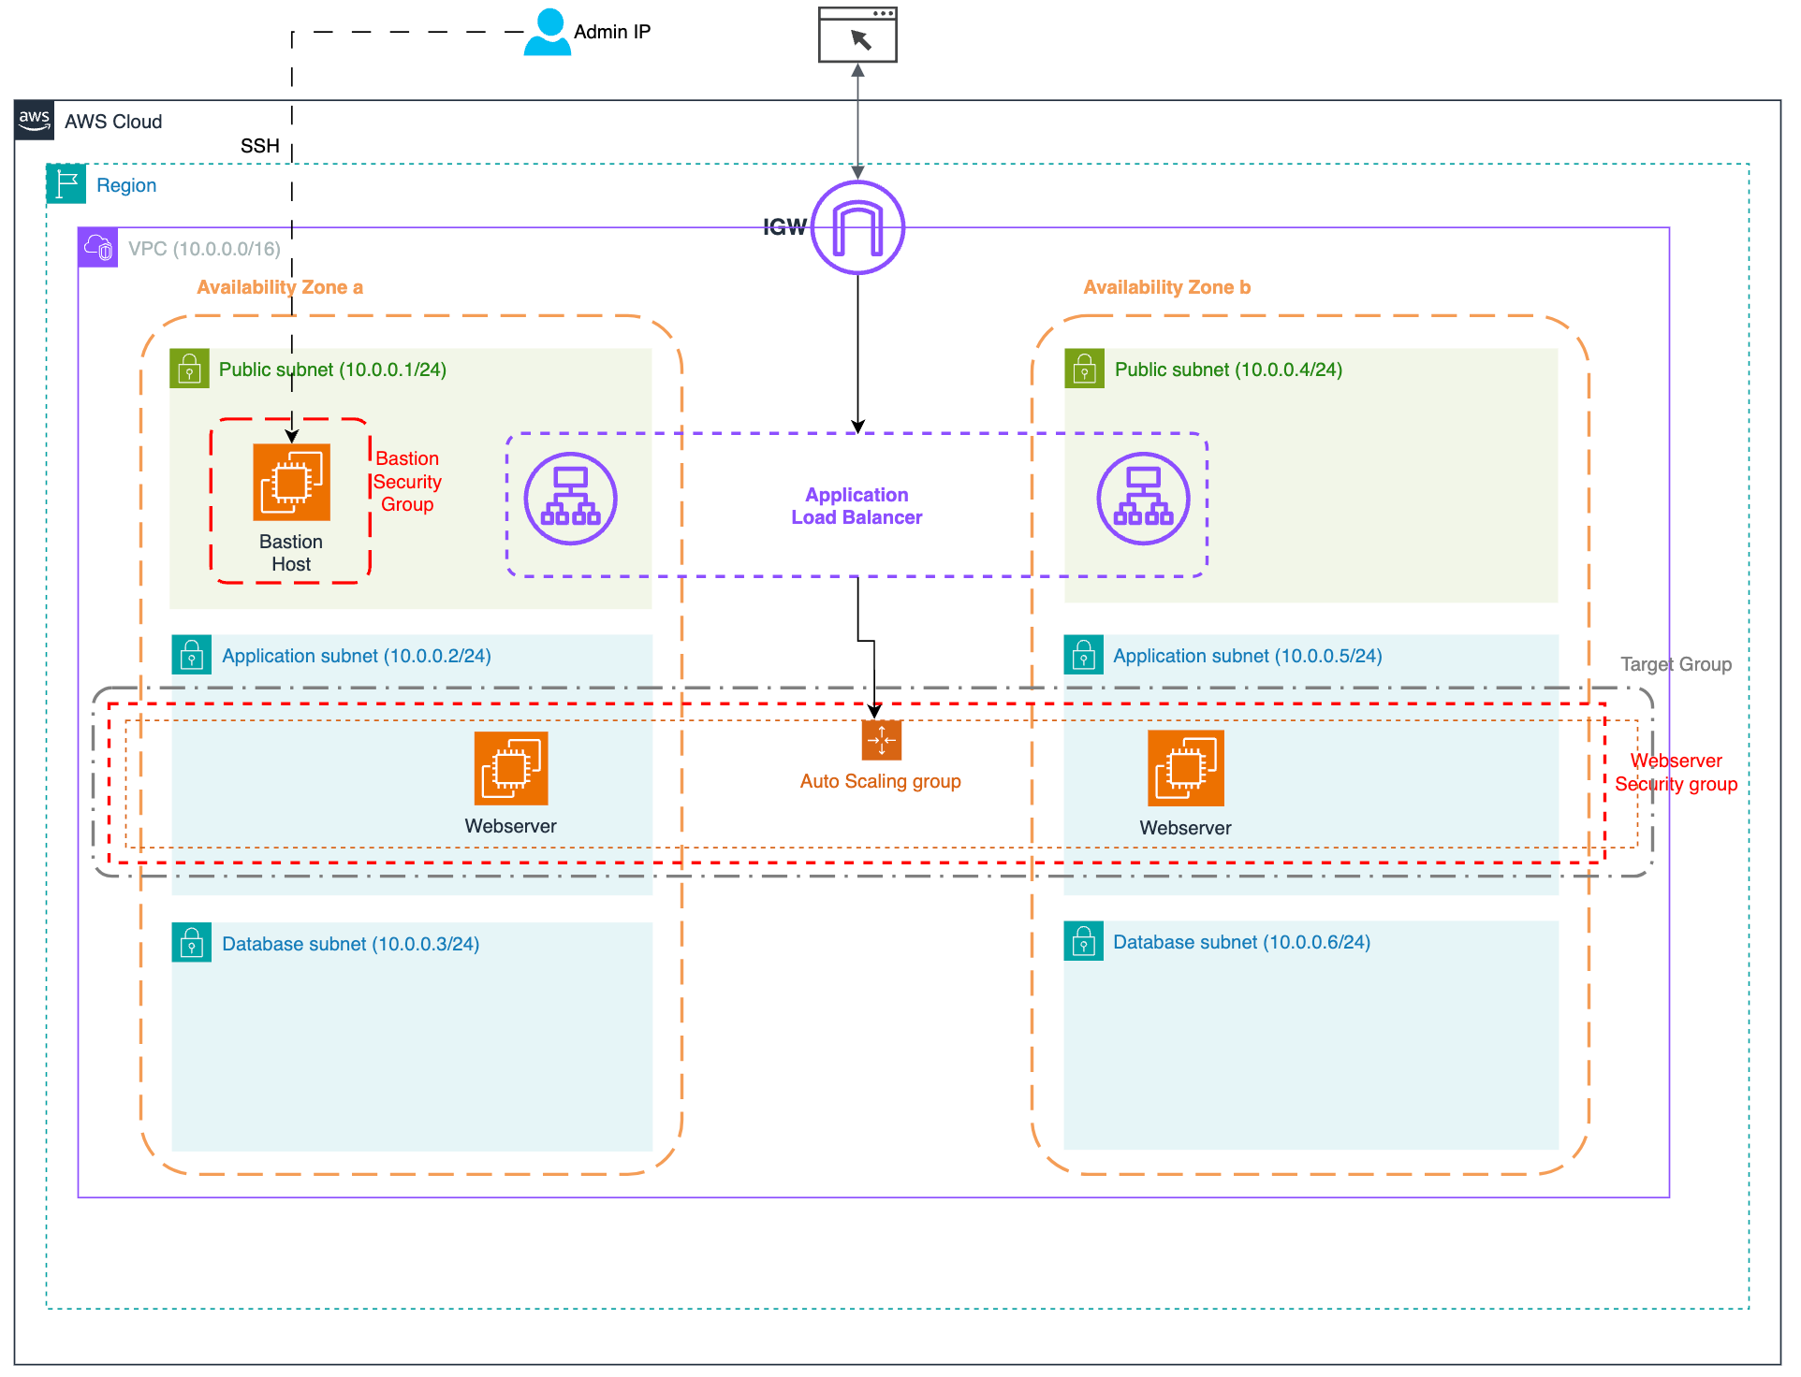Click the Availability Zone a heading
Image resolution: width=1801 pixels, height=1377 pixels.
tap(280, 287)
